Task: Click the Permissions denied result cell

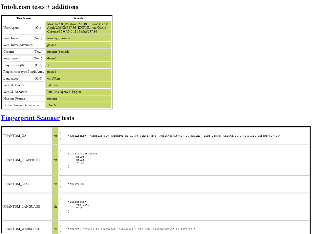Action: [79, 58]
